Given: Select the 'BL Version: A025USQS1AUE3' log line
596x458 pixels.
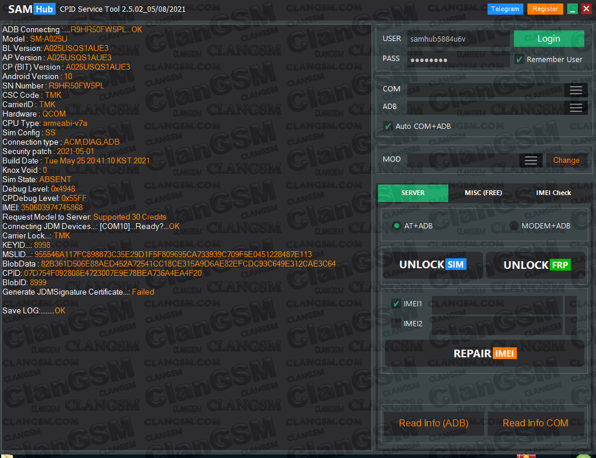Looking at the screenshot, I should pyautogui.click(x=56, y=49).
